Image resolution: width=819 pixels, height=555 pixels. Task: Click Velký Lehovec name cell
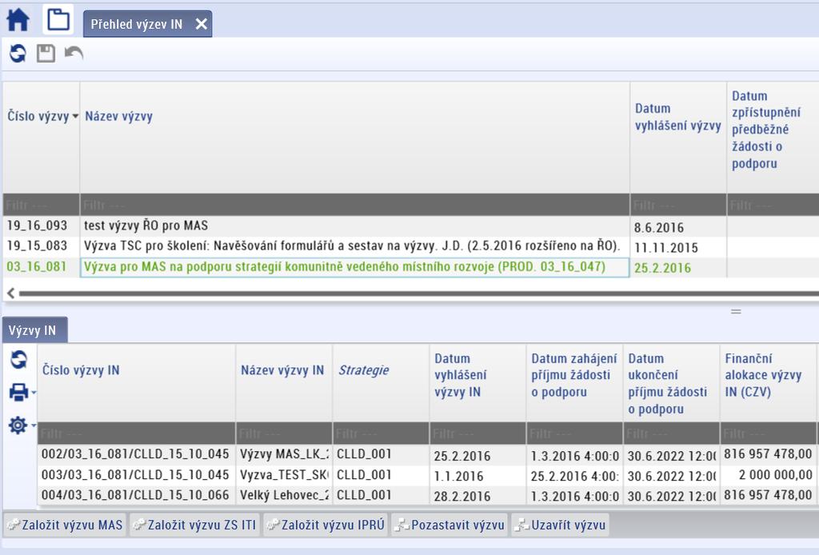(x=284, y=495)
